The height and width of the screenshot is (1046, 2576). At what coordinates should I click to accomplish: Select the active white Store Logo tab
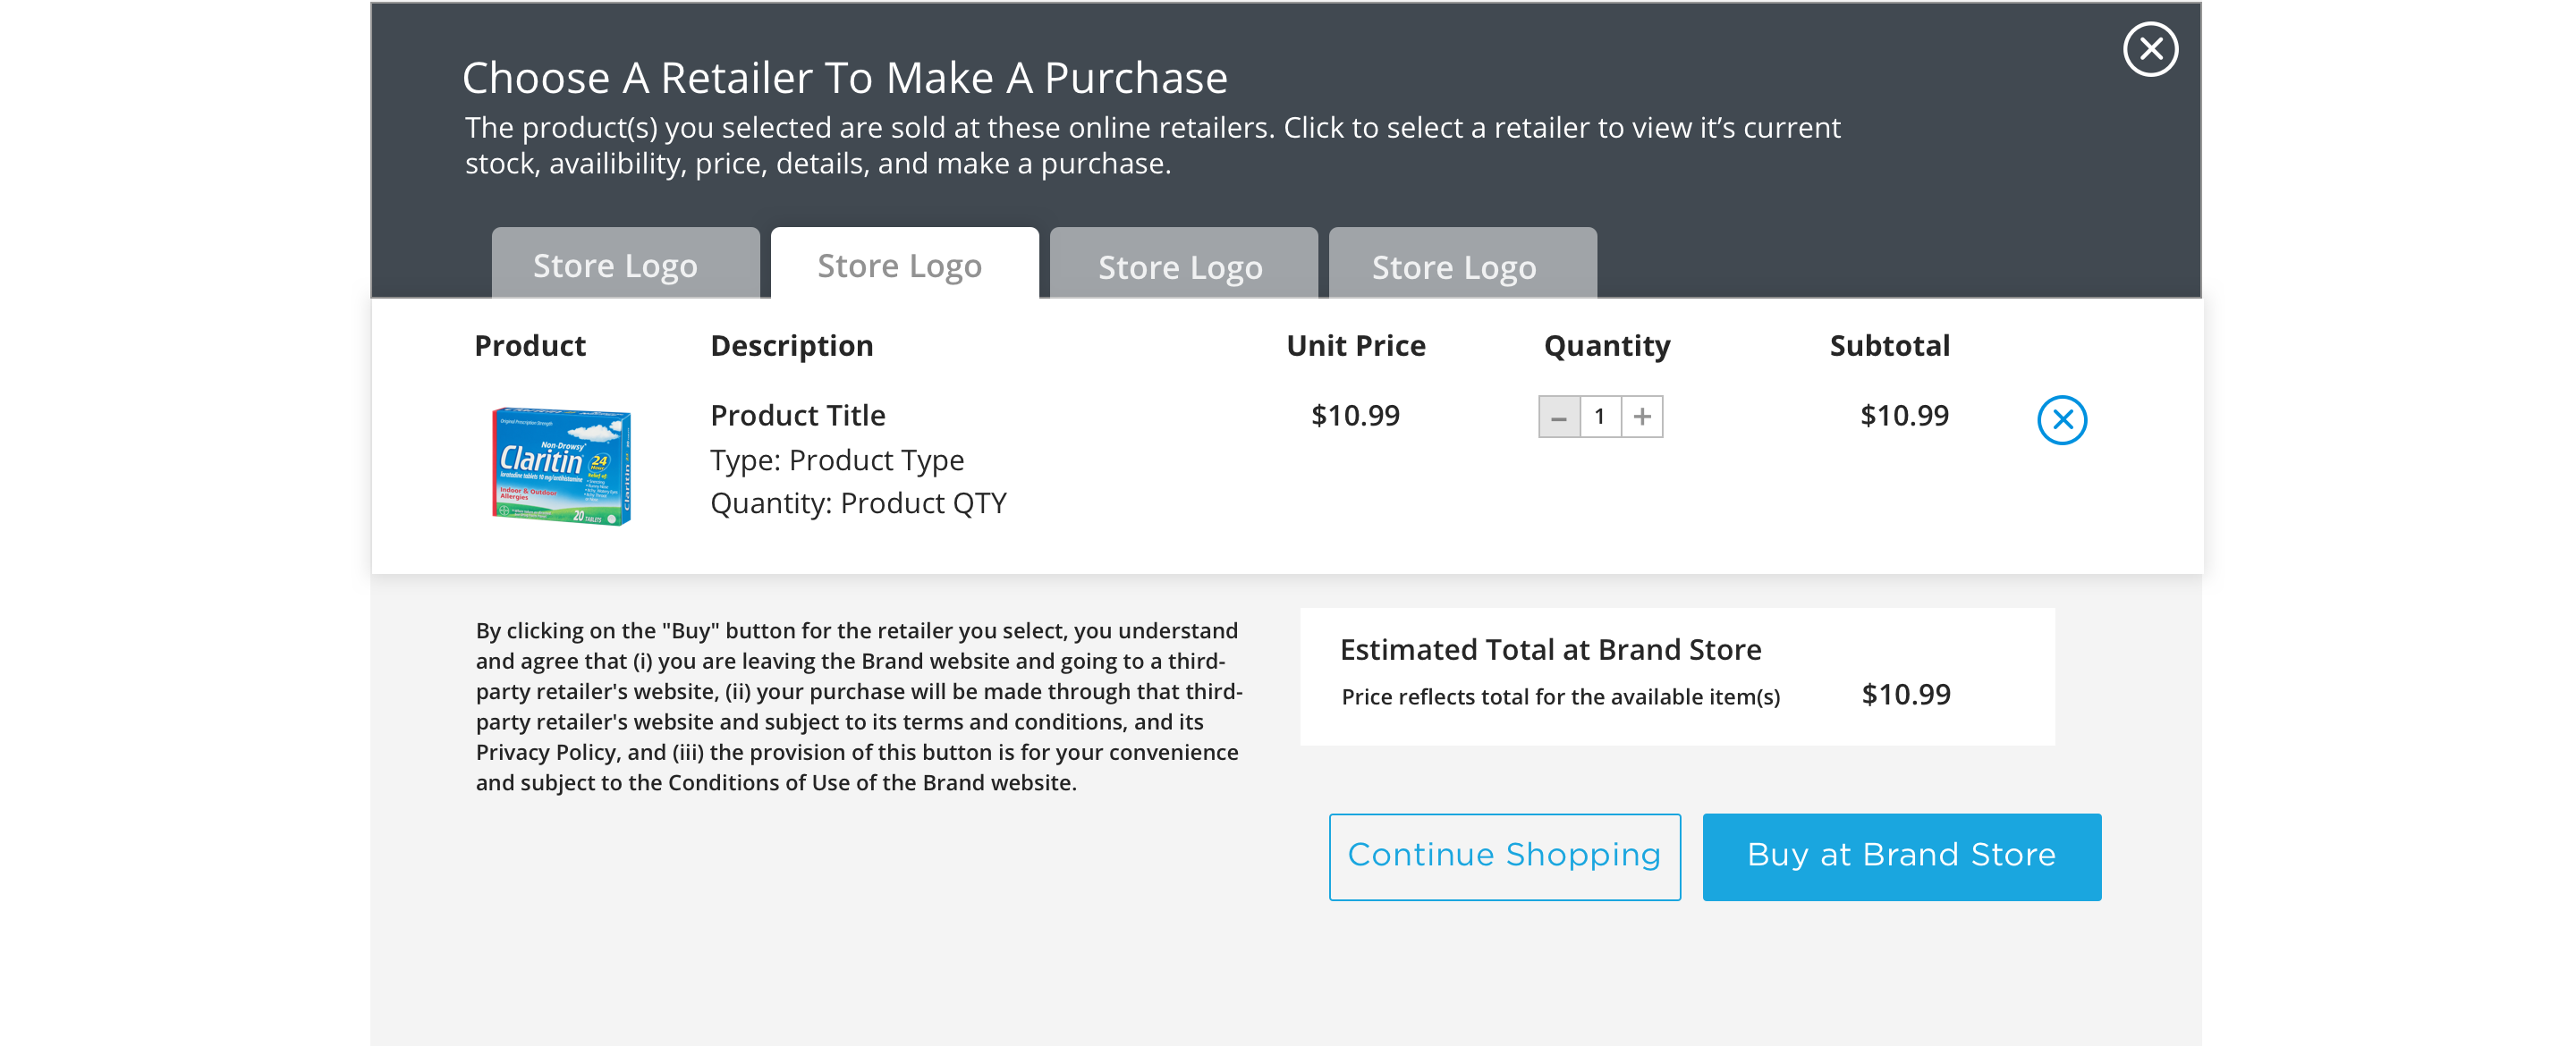(x=904, y=263)
